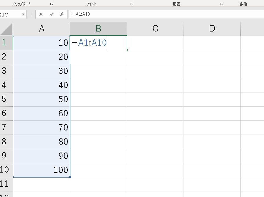Image resolution: width=264 pixels, height=197 pixels.
Task: Click cell containing value 50
Action: (42, 99)
